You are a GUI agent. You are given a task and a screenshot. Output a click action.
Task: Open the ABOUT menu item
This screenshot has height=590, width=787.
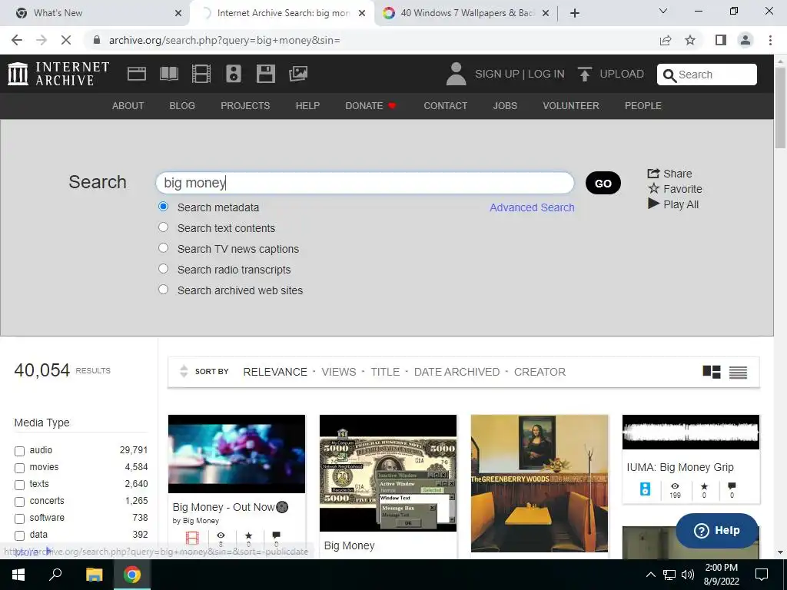tap(128, 106)
